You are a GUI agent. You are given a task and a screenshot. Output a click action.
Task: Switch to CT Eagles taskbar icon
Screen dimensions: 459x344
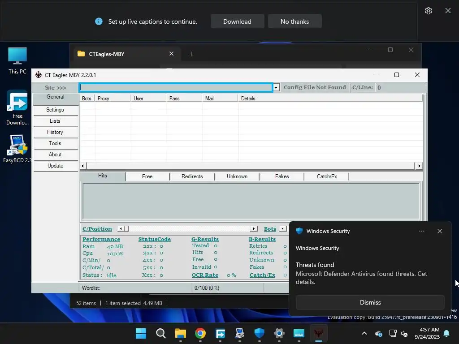(319, 333)
